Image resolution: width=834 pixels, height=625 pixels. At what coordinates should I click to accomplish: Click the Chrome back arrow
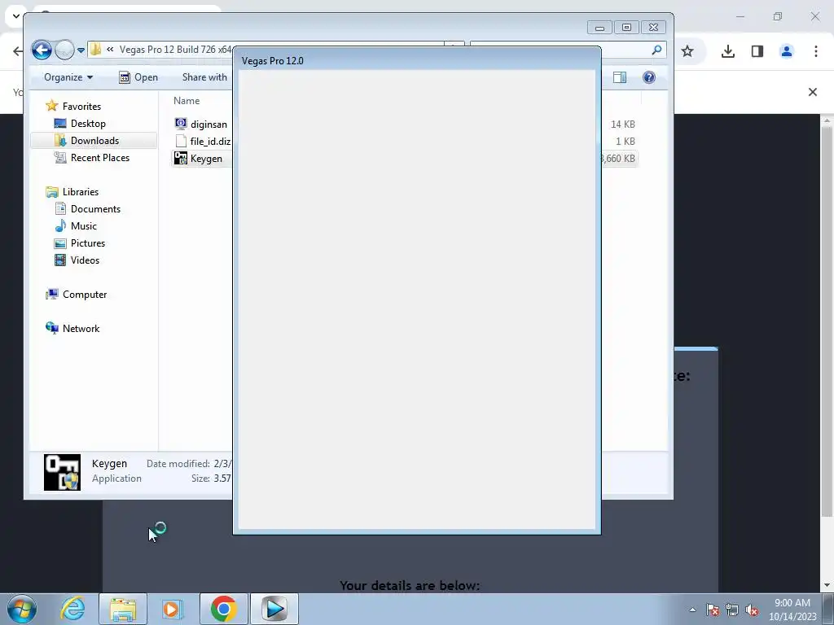pos(18,51)
